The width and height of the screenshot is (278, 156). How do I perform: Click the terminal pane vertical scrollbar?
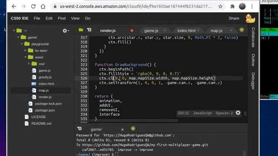pyautogui.click(x=244, y=153)
